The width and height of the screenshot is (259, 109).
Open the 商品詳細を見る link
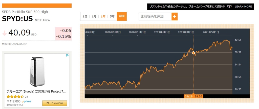click(15, 105)
